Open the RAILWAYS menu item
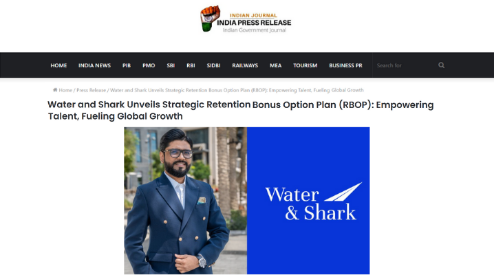 click(245, 65)
